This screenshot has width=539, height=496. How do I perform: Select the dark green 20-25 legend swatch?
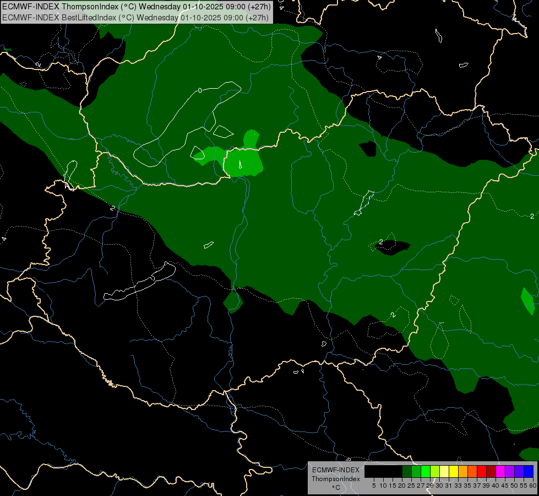tap(407, 471)
